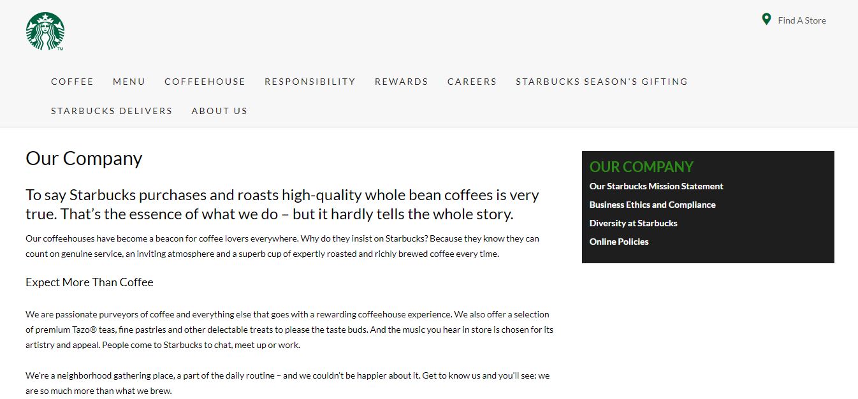Image resolution: width=858 pixels, height=399 pixels.
Task: Open the COFFEE menu
Action: (x=72, y=82)
